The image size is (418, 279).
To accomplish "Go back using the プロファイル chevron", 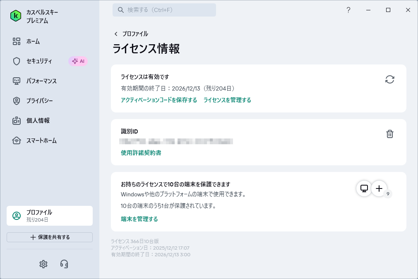I will 116,34.
